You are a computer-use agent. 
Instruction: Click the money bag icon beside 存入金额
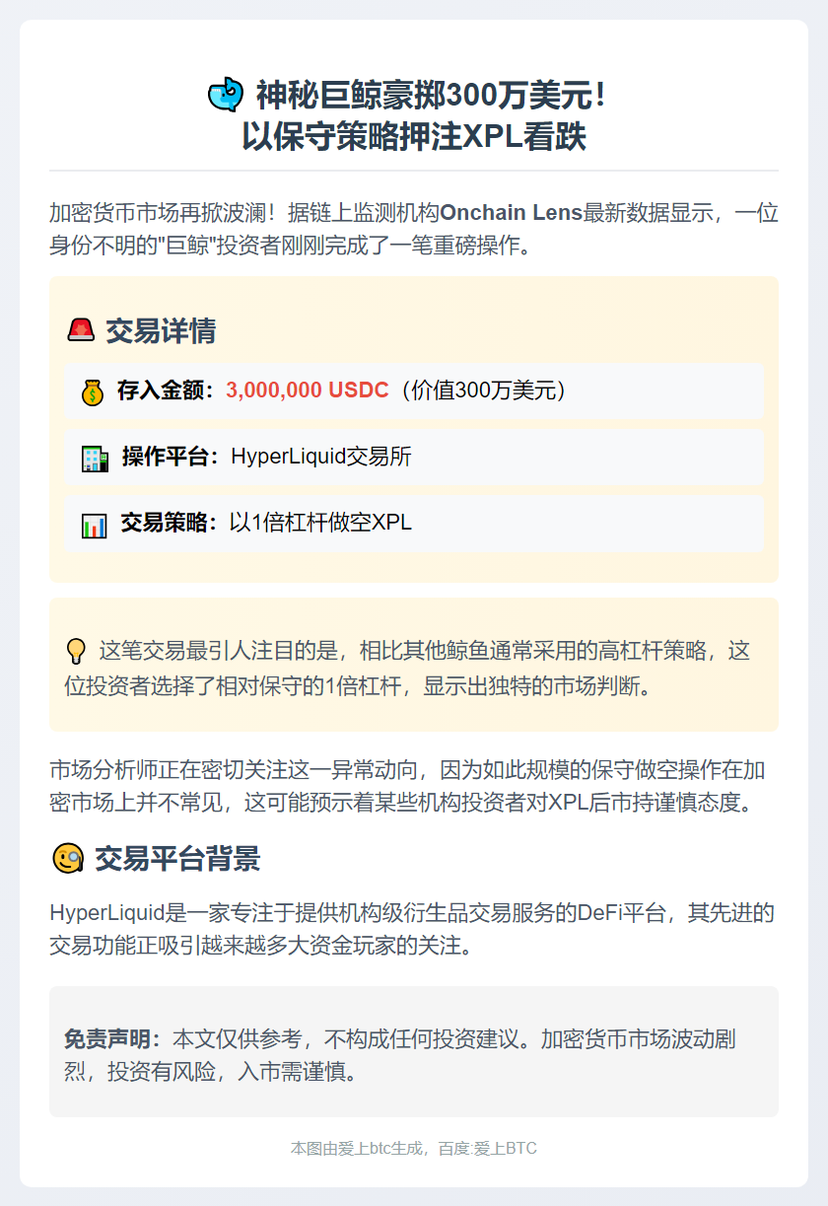93,391
